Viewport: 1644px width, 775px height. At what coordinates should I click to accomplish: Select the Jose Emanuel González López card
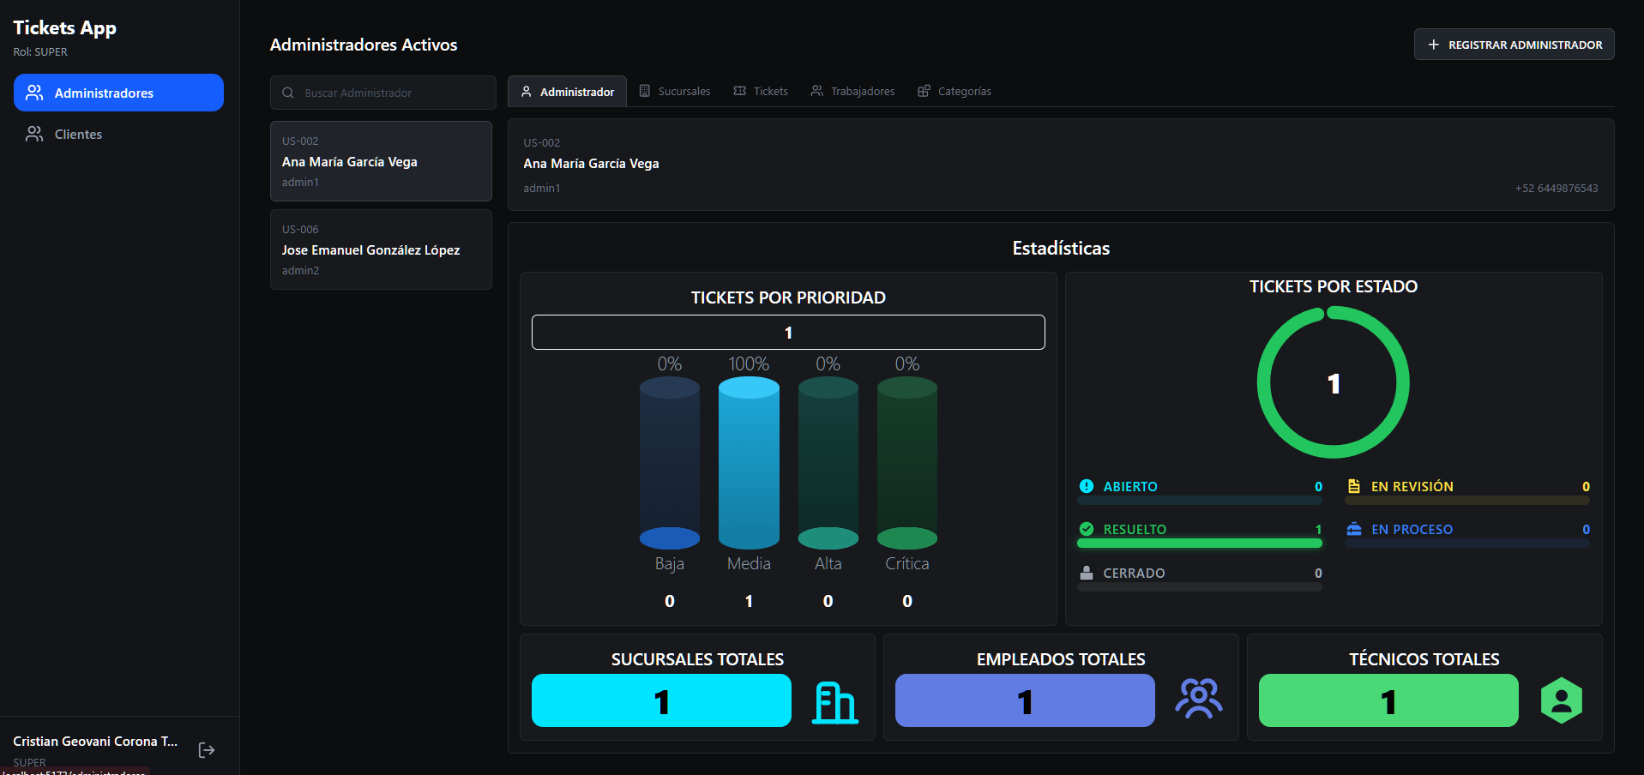tap(381, 249)
